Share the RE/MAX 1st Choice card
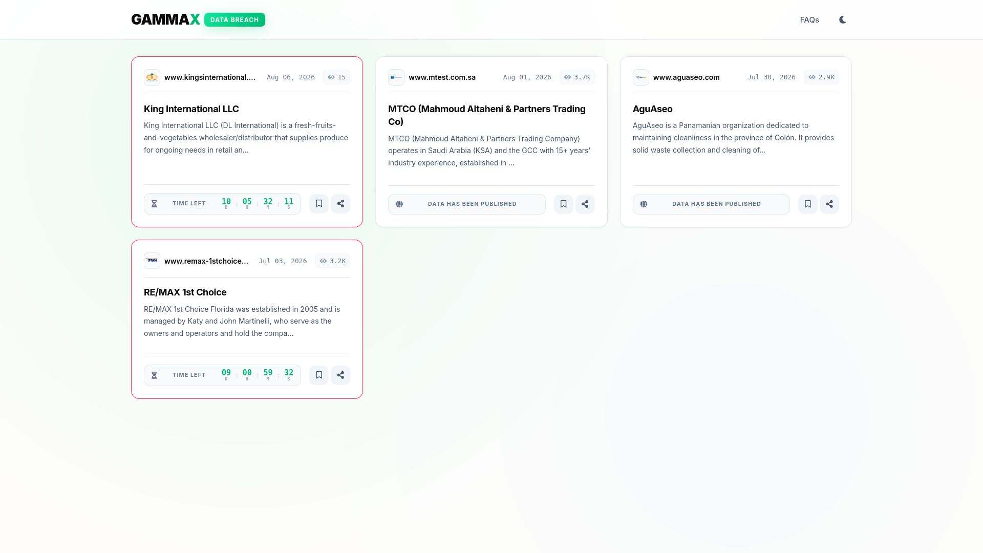 point(340,375)
